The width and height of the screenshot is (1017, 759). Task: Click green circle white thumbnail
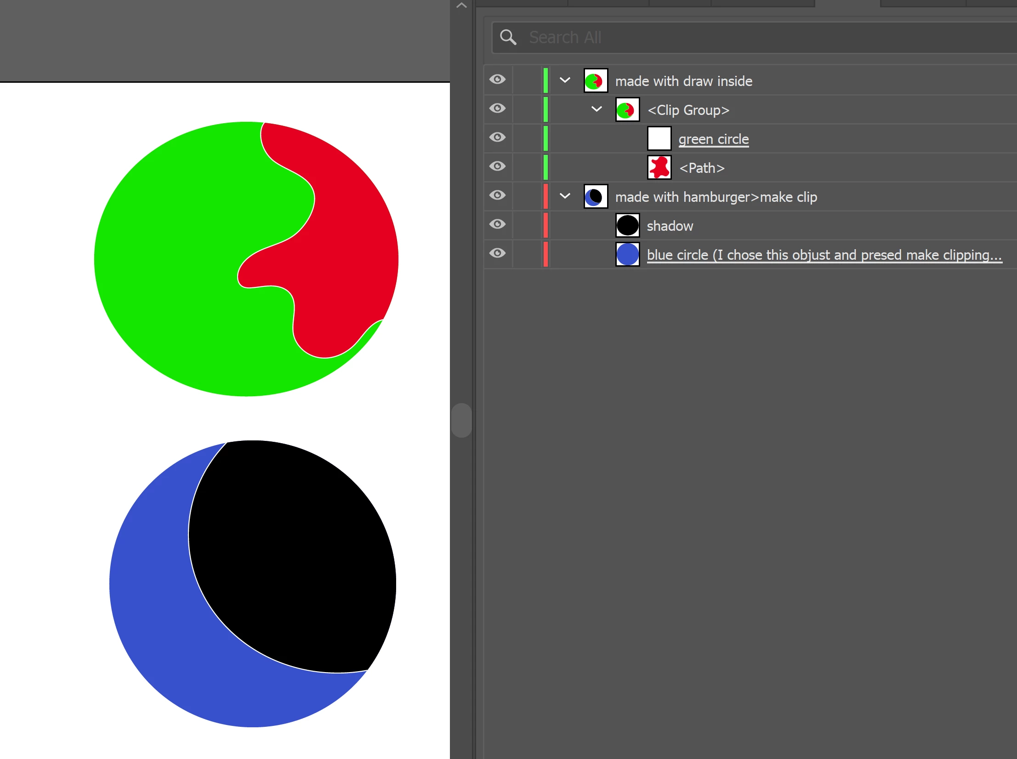click(659, 139)
